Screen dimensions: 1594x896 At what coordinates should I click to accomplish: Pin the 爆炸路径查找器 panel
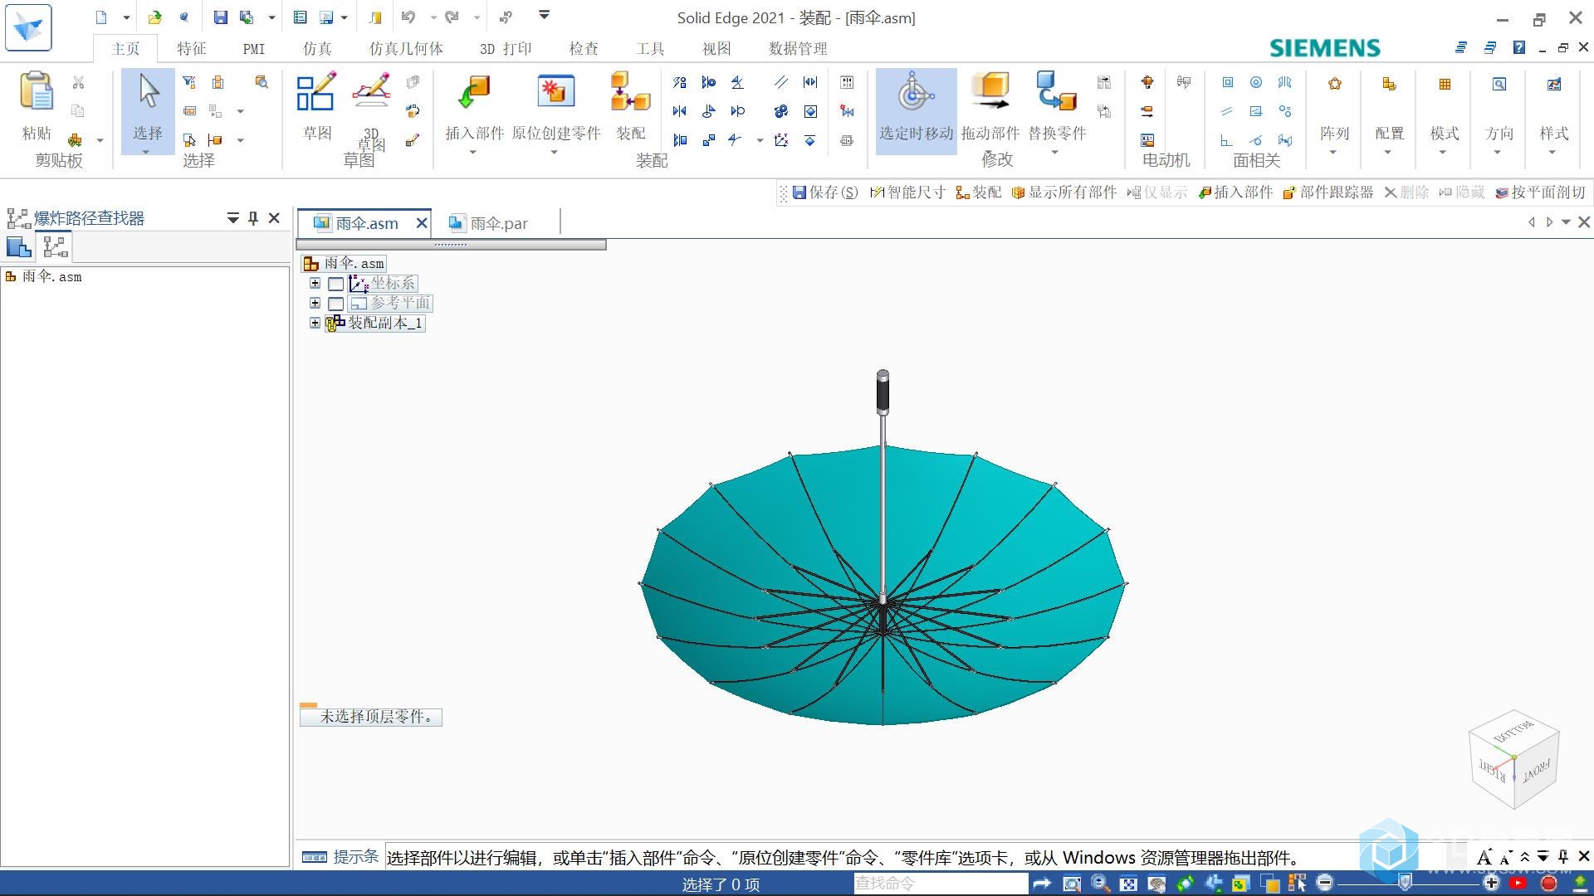(253, 218)
